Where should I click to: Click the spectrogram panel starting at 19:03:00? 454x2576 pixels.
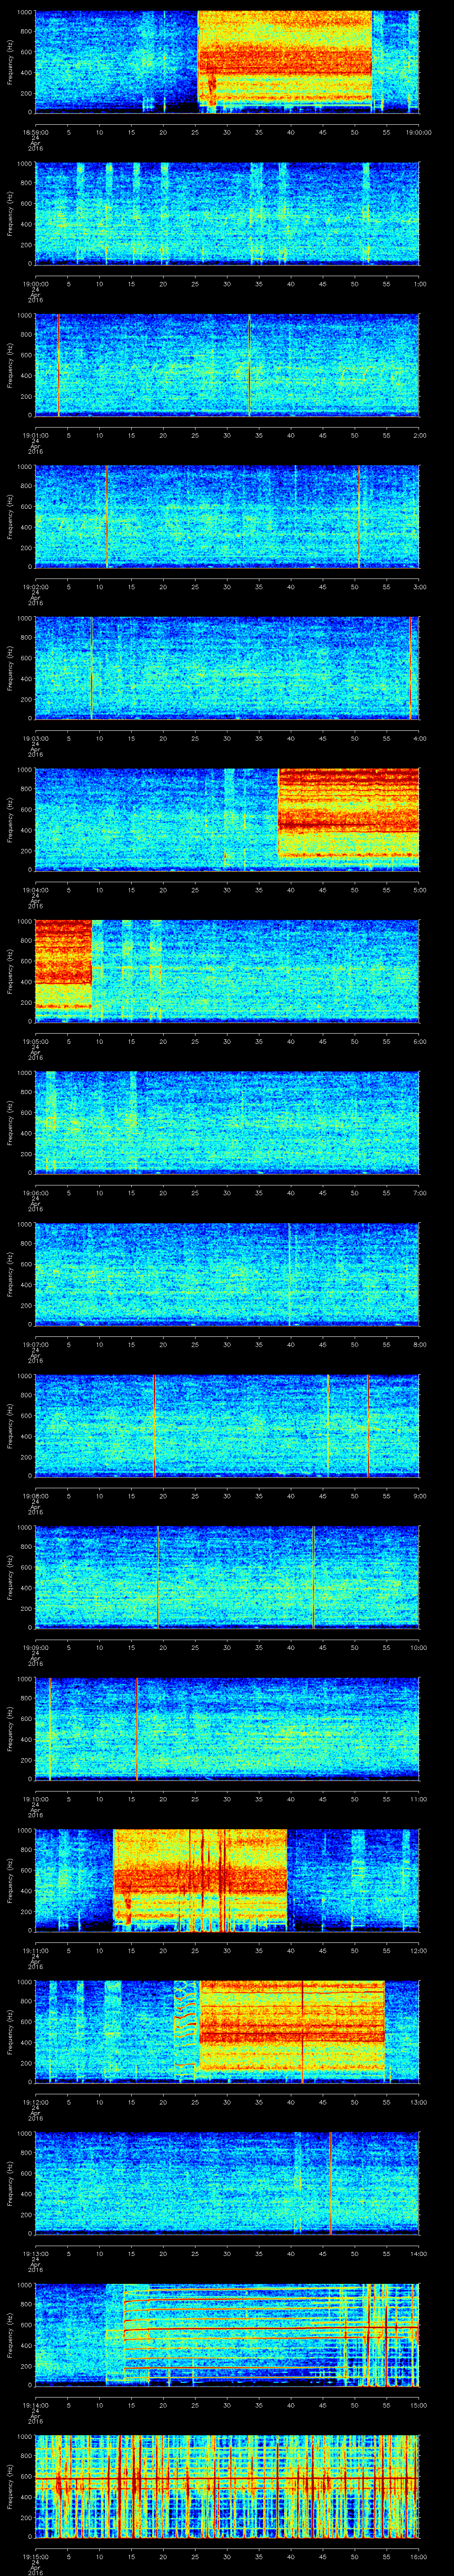(227, 668)
